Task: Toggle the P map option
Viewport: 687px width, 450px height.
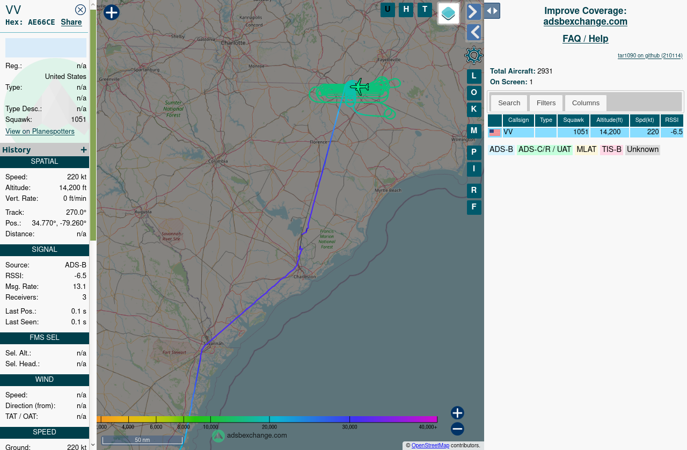Action: click(474, 153)
